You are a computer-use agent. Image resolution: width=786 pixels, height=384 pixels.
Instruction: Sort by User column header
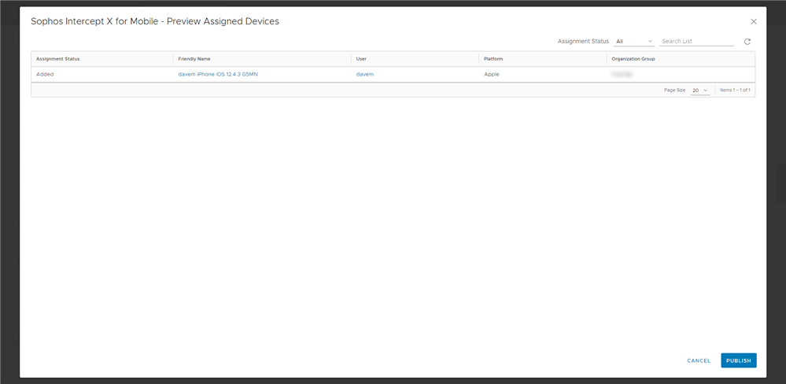(x=415, y=59)
